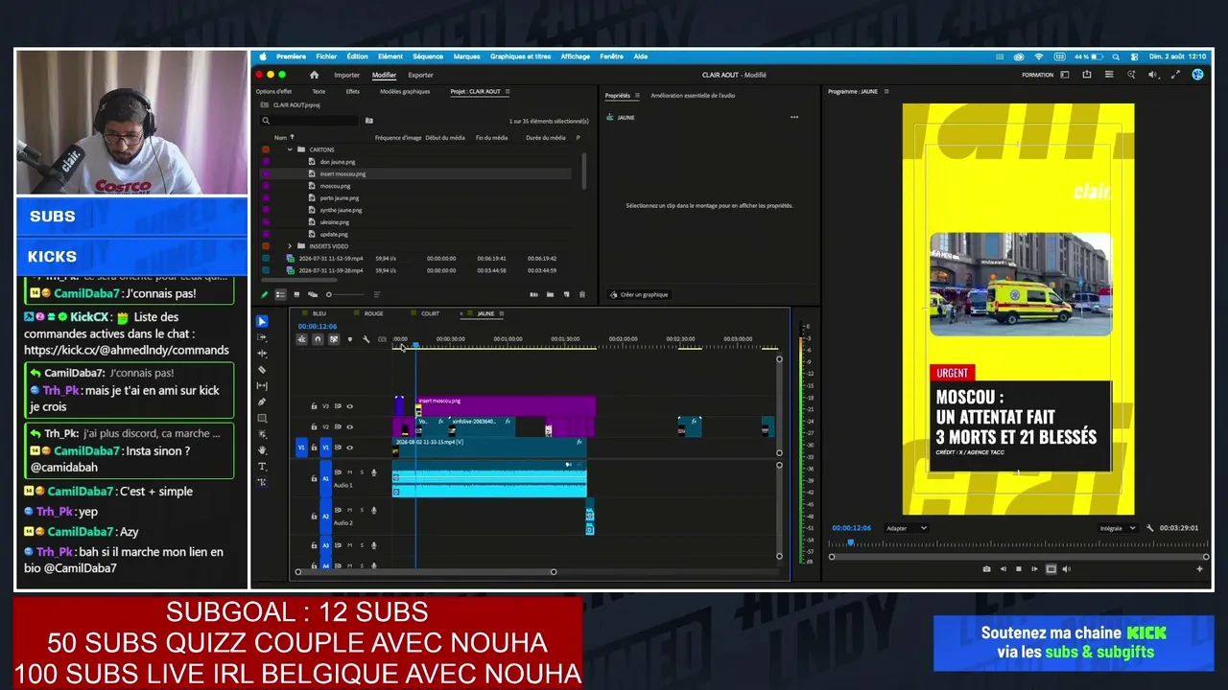
Task: Add a marker in the timeline
Action: [x=349, y=339]
